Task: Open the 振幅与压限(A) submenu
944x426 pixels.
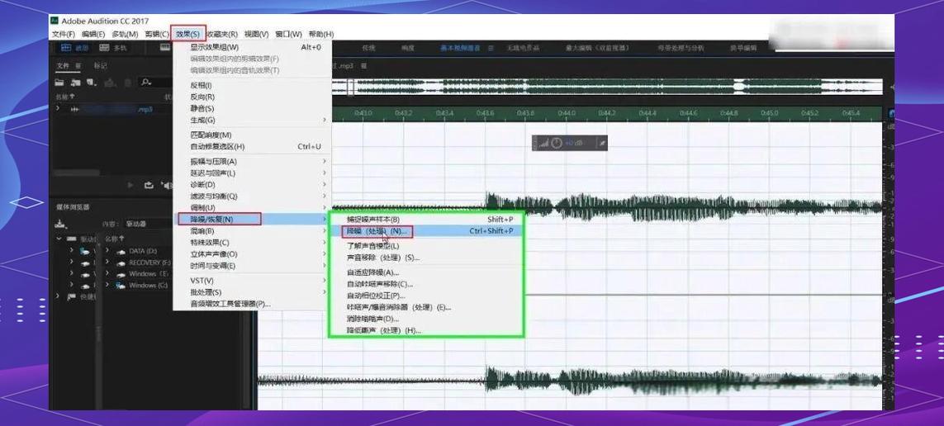Action: pos(252,161)
